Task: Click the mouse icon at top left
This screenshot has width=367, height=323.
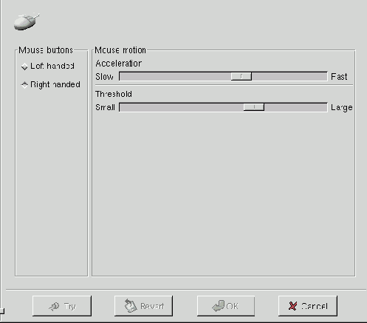Action: click(27, 21)
